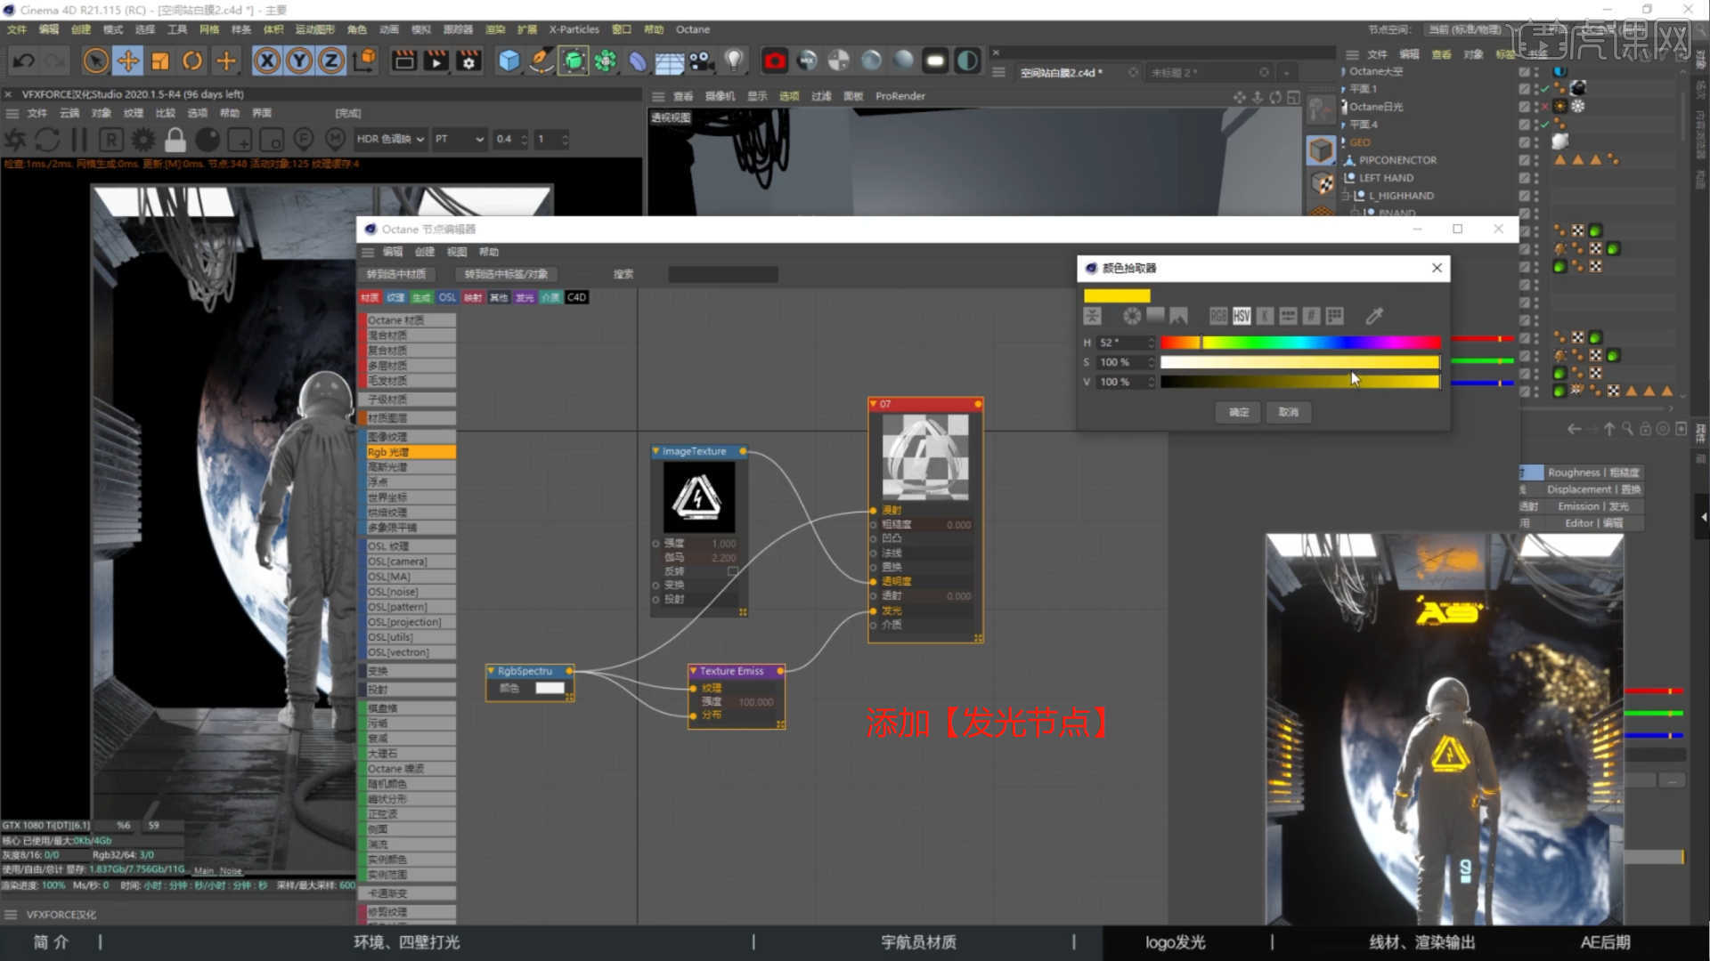Select the Move tool in toolbar
Screen dimensions: 1710x961
tap(128, 61)
